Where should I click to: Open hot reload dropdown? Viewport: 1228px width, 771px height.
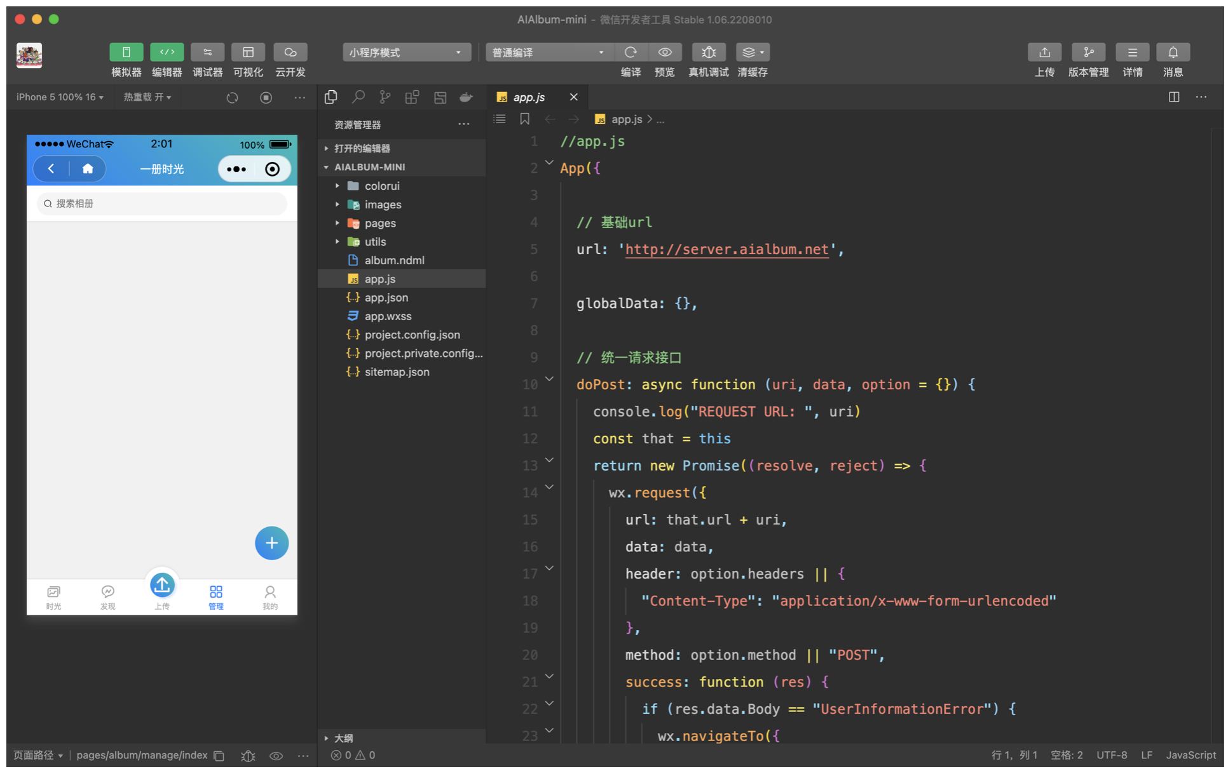point(147,97)
